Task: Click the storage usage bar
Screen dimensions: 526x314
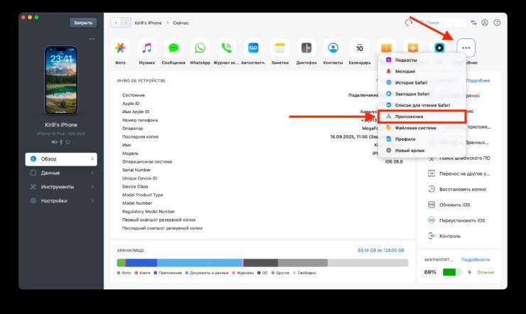Action: click(x=260, y=262)
